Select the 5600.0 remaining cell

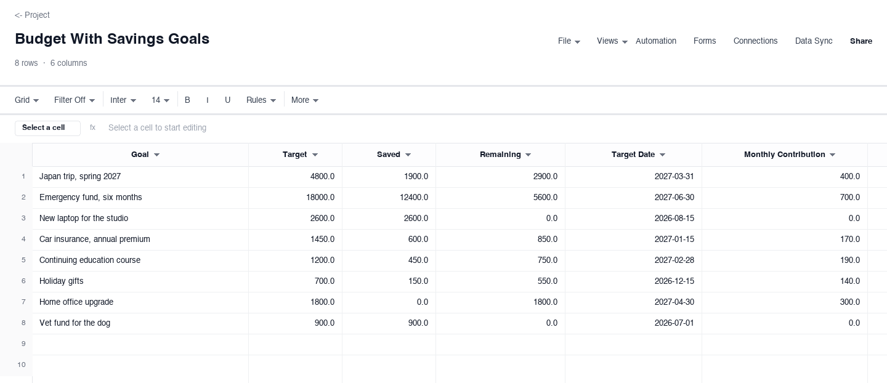(x=501, y=198)
